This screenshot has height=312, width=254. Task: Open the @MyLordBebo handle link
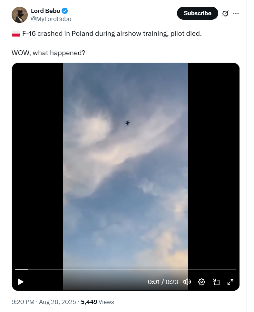[x=51, y=19]
